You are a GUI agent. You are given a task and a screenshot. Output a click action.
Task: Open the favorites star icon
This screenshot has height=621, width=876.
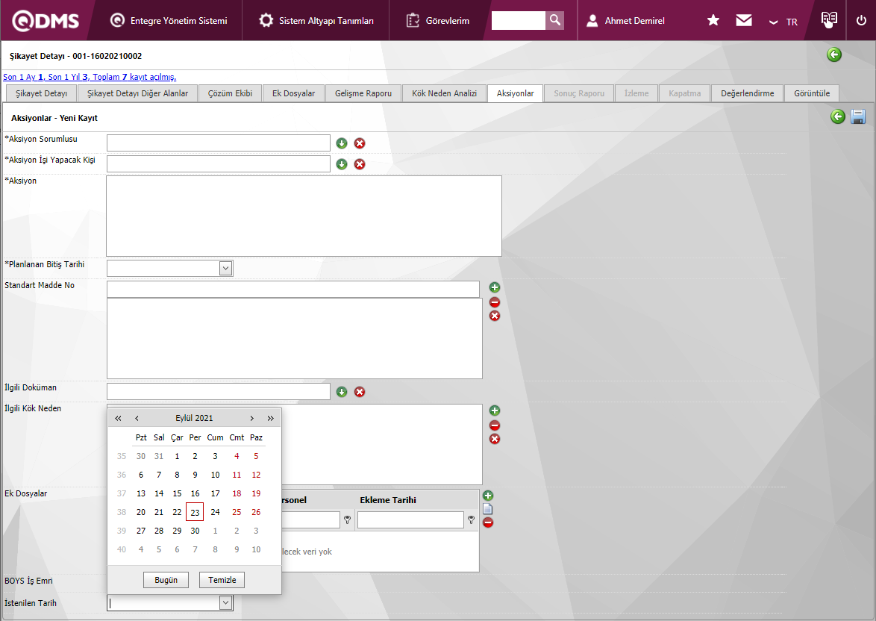point(713,20)
